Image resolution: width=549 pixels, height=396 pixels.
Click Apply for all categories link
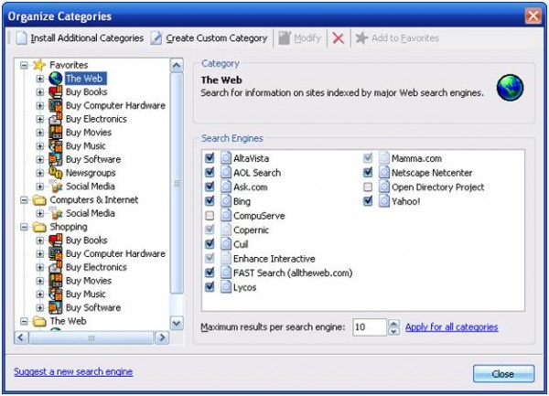(x=451, y=327)
